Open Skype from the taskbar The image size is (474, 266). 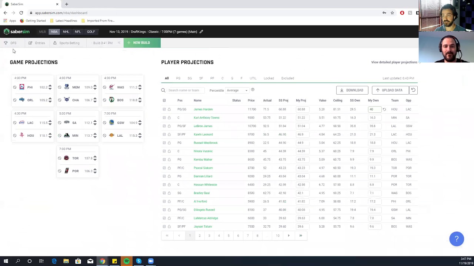click(138, 261)
